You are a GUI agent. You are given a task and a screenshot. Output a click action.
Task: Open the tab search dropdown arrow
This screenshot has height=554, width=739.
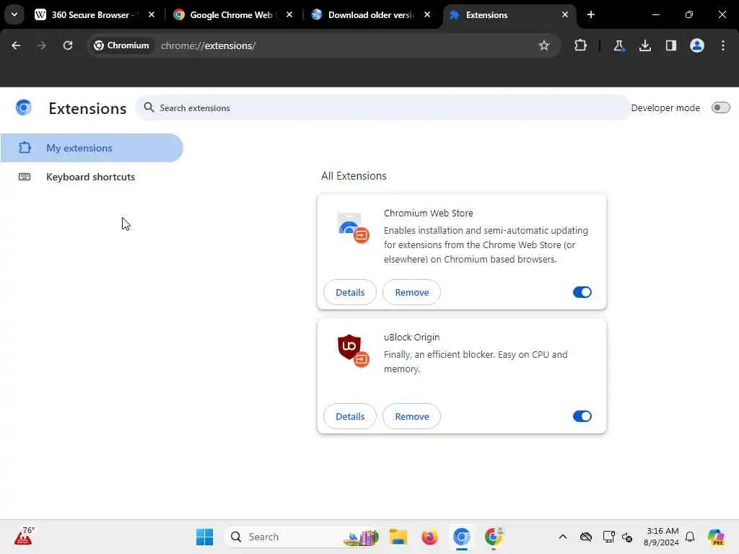coord(14,14)
